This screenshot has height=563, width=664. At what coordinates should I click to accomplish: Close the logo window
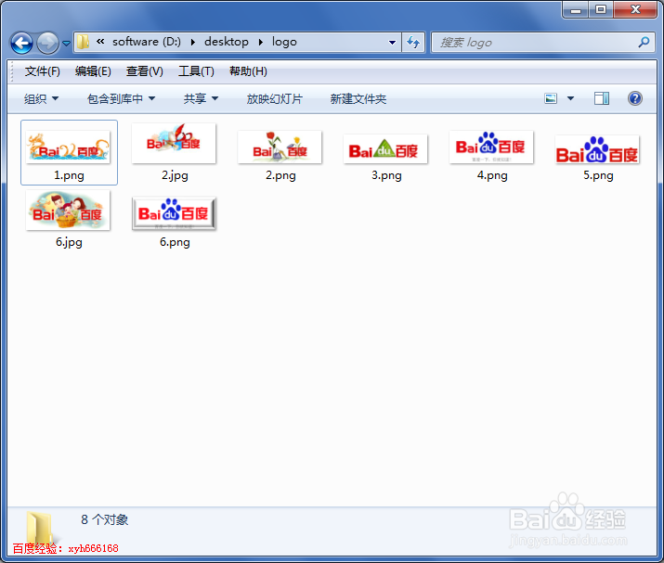click(635, 9)
